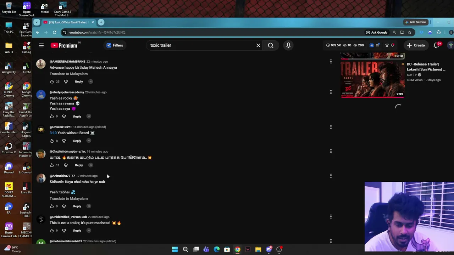
Task: Select the Toxic Official Tamil Trailer tab
Action: pyautogui.click(x=69, y=22)
